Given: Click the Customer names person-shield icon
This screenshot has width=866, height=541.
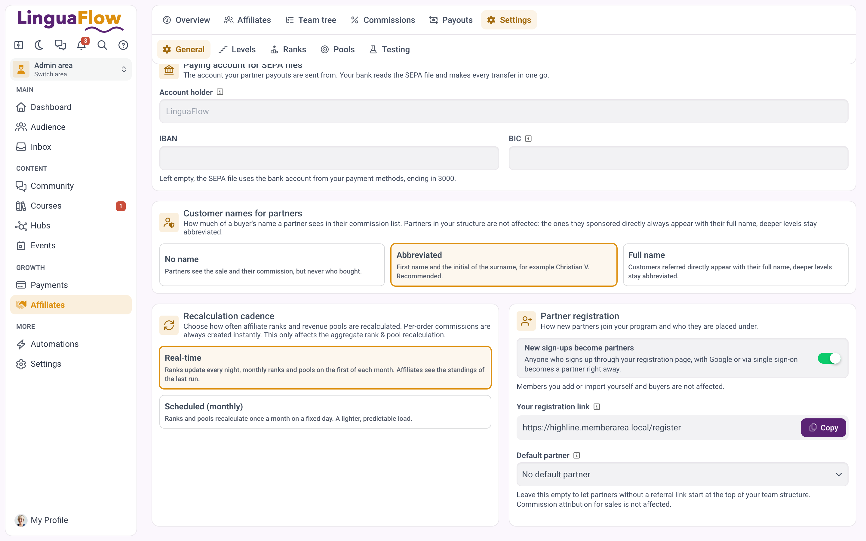Looking at the screenshot, I should coord(169,222).
